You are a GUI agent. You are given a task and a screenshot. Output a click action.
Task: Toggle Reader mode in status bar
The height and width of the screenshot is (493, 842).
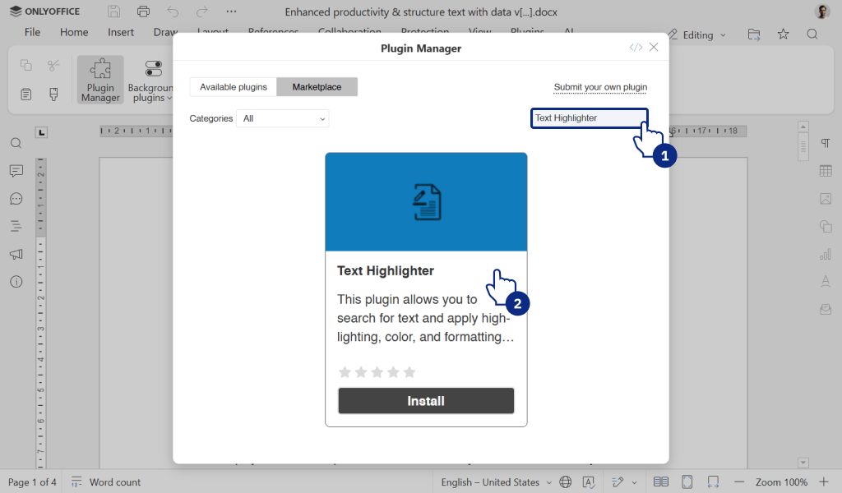(x=660, y=482)
